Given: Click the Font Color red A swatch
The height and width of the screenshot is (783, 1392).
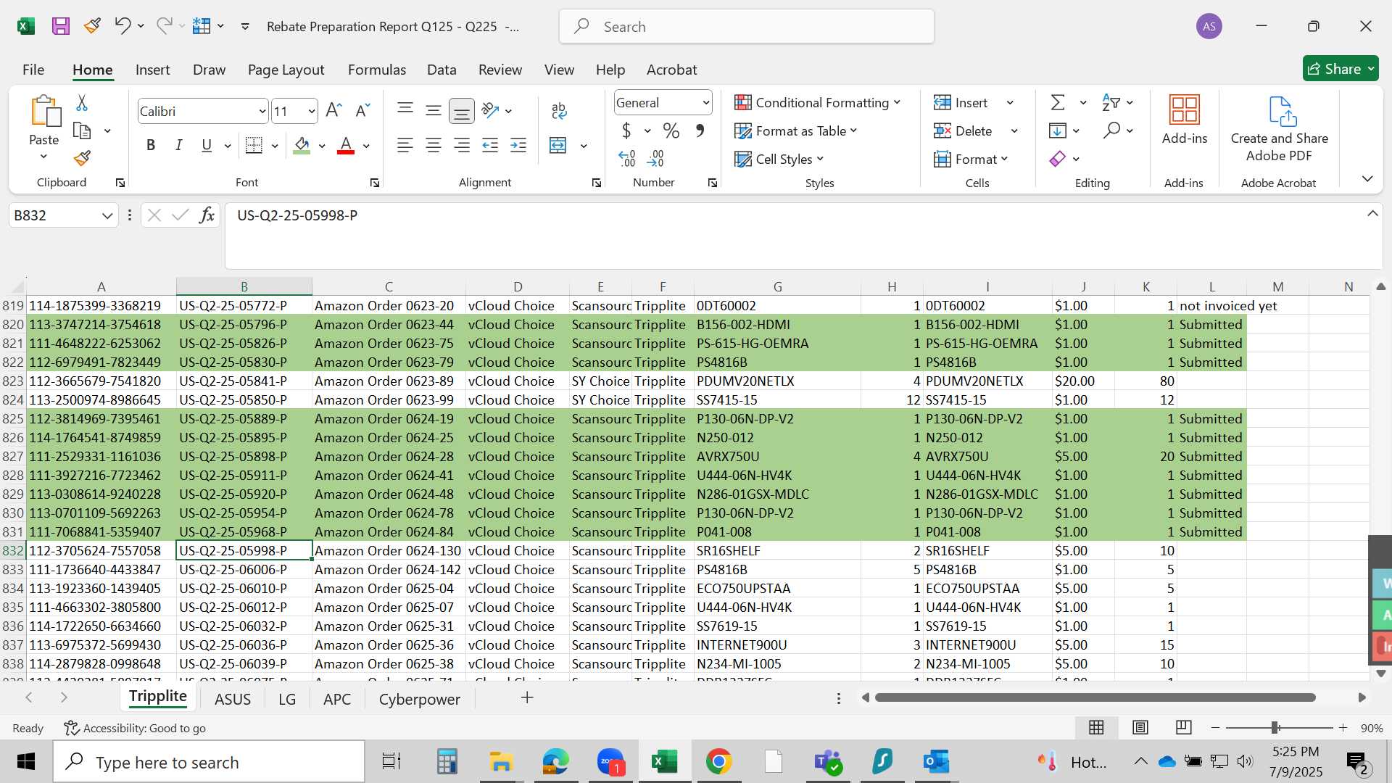Looking at the screenshot, I should pos(346,146).
